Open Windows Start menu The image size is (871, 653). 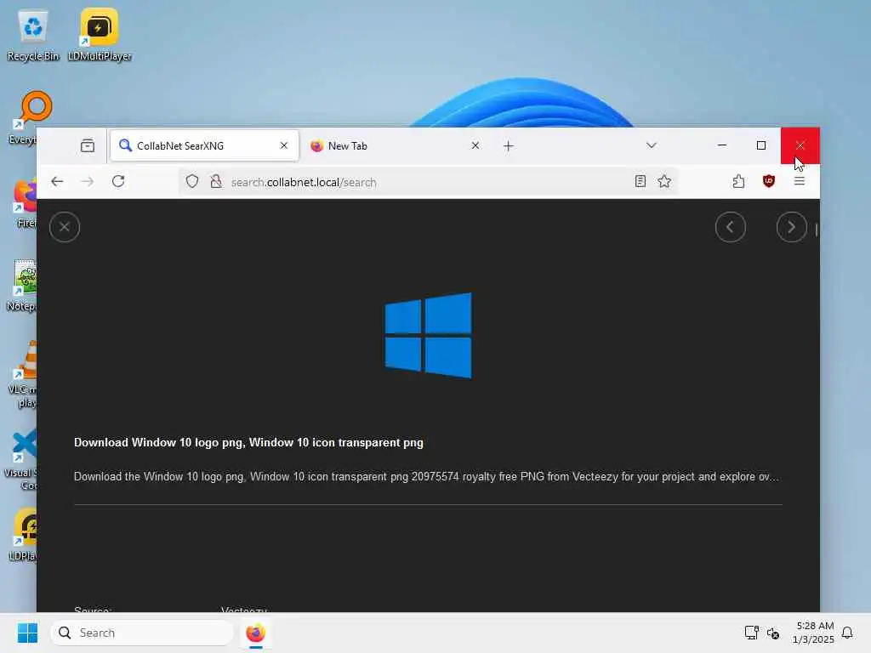27,633
